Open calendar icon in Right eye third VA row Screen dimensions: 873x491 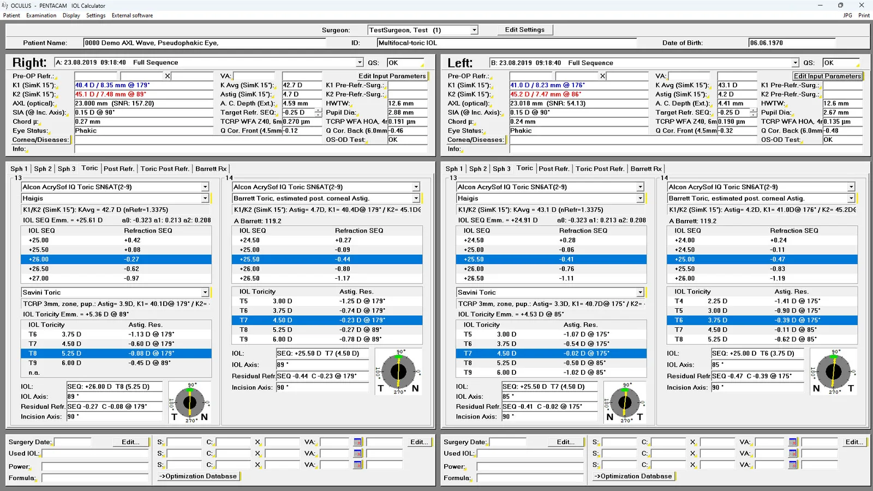tap(358, 465)
